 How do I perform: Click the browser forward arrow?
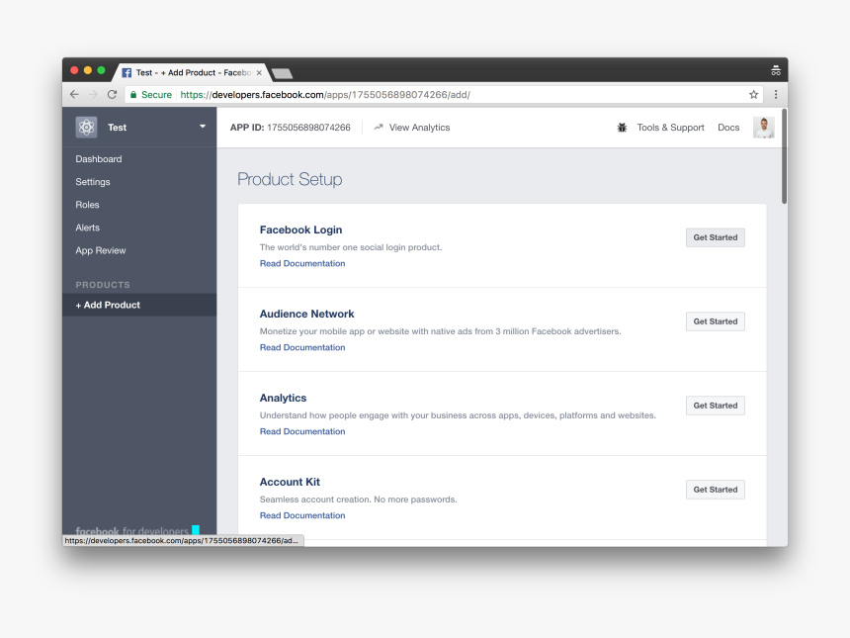point(93,94)
